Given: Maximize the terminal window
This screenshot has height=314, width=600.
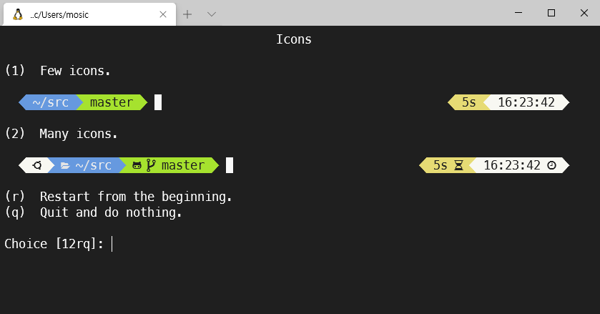Looking at the screenshot, I should [x=551, y=13].
